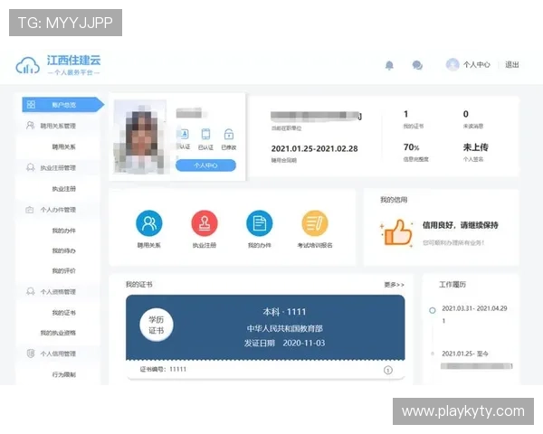Expand 个人办件管理 in the sidebar
Viewport: 543px width, 434px height.
[x=58, y=210]
